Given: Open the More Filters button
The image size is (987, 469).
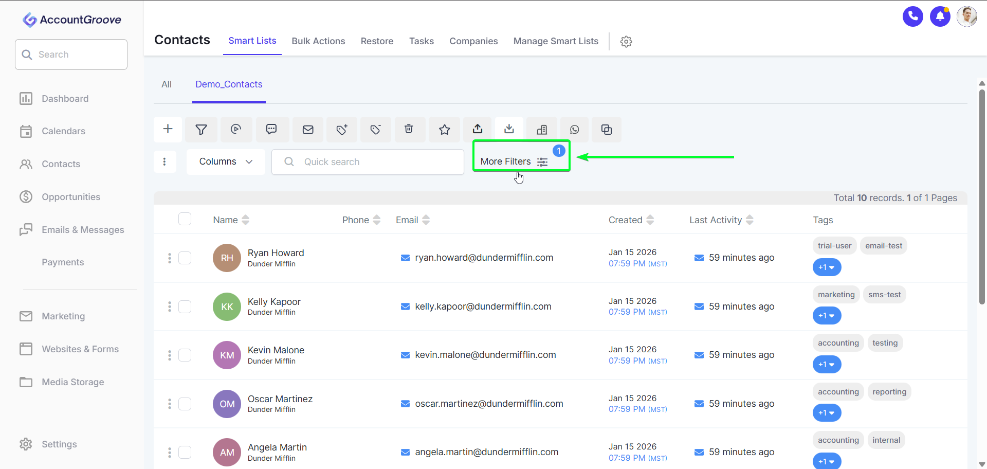Looking at the screenshot, I should click(514, 161).
